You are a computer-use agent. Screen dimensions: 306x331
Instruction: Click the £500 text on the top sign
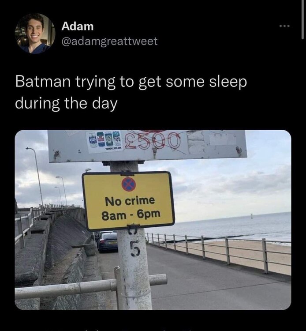tap(154, 141)
